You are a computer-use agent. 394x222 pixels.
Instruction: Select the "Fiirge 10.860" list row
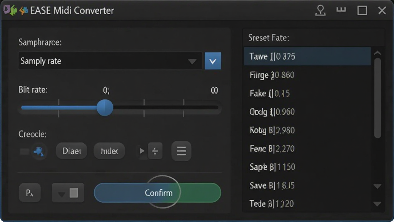[307, 75]
